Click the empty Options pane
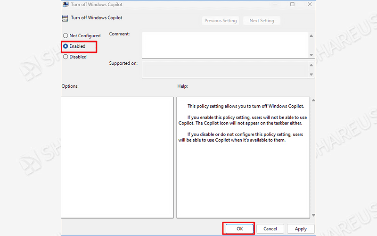Image resolution: width=377 pixels, height=236 pixels. point(117,158)
